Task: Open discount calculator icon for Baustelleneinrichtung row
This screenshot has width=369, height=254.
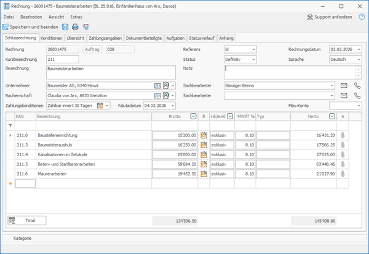Action: point(204,135)
